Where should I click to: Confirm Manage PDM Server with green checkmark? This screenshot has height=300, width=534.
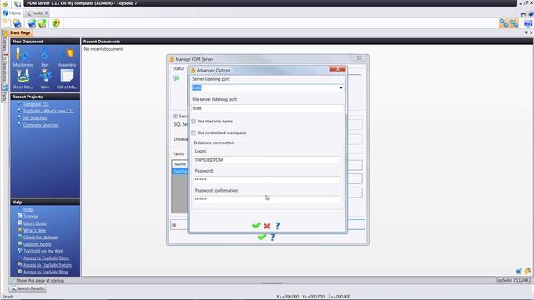tap(261, 237)
